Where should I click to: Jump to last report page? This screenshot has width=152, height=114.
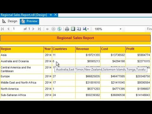coord(39,29)
